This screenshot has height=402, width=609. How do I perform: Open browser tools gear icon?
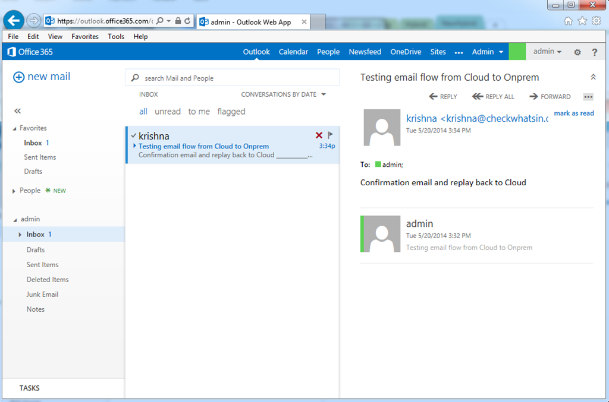pos(596,21)
